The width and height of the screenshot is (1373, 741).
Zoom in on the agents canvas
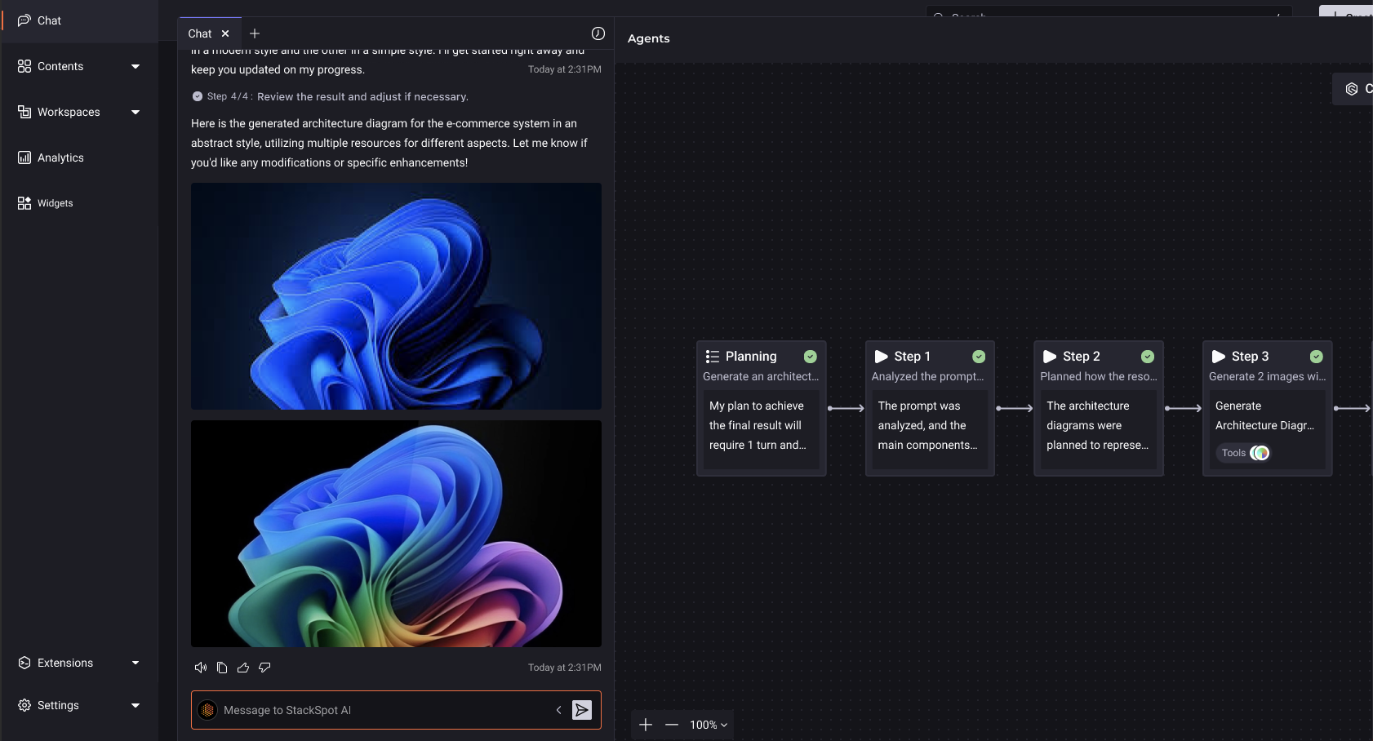(x=646, y=725)
